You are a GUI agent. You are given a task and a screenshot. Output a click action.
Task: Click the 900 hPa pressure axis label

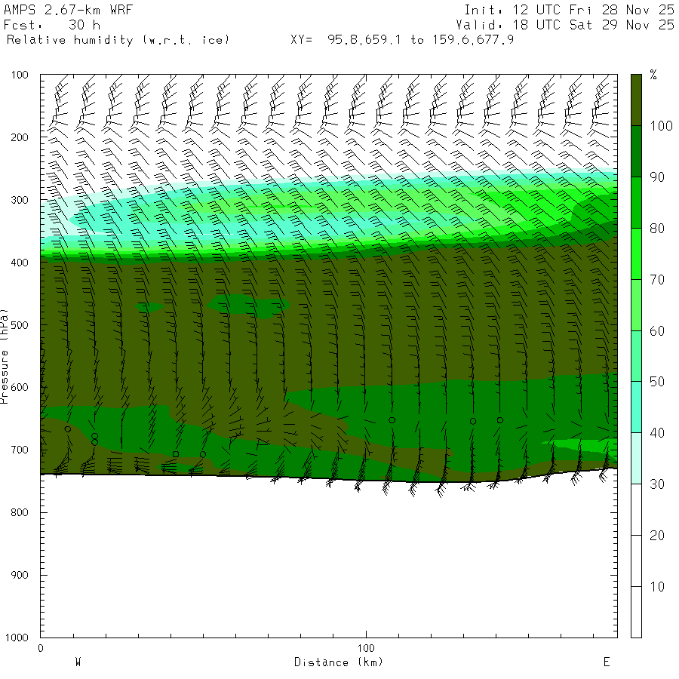pyautogui.click(x=20, y=575)
